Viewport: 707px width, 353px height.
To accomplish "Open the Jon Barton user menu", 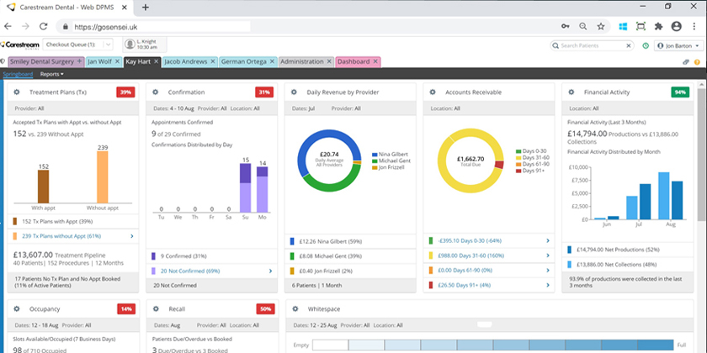I will [678, 45].
